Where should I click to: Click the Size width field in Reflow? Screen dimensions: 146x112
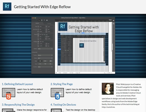(x=42, y=27)
